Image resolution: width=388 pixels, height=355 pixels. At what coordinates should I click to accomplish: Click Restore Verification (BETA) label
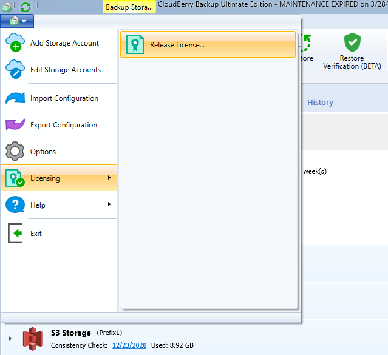352,62
